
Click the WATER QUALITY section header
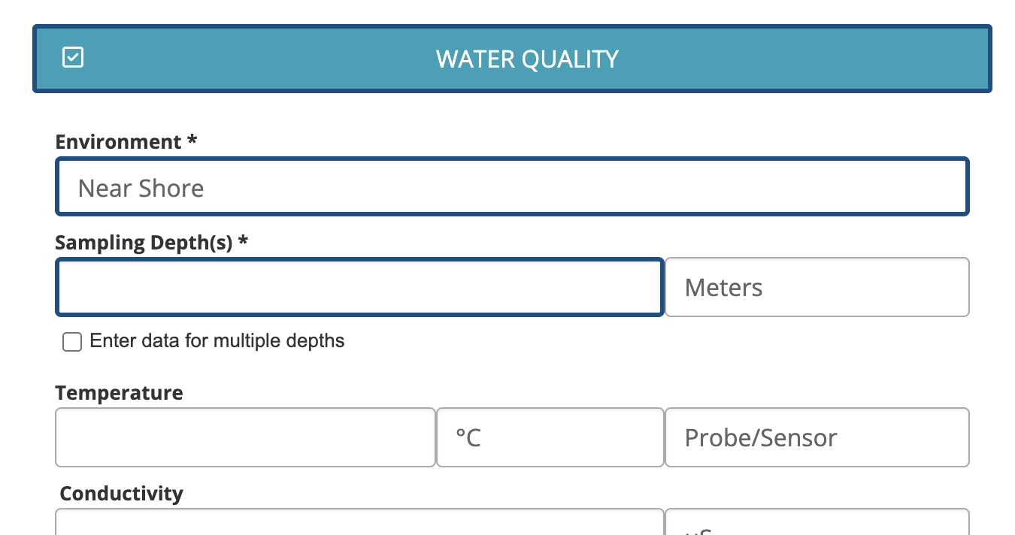[511, 59]
